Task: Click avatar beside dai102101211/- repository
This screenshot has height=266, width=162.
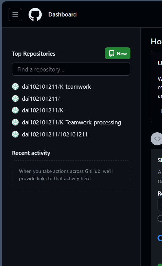Action: point(15,99)
